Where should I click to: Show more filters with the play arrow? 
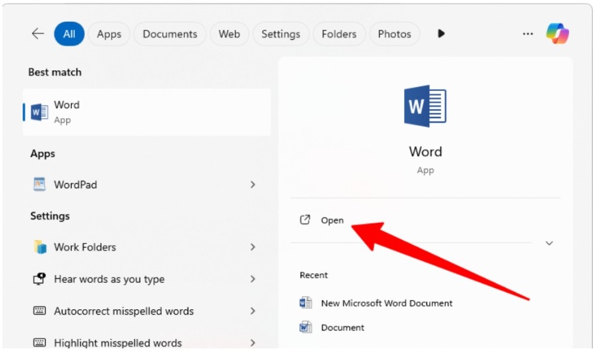(x=441, y=34)
